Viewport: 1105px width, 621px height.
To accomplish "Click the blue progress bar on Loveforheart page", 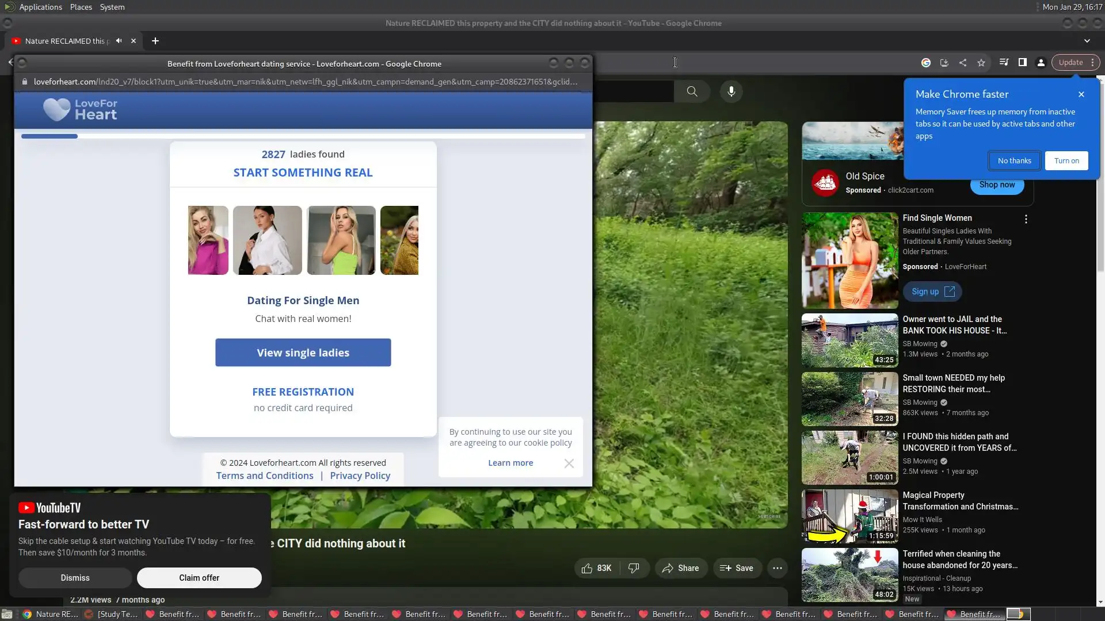I will [x=49, y=136].
